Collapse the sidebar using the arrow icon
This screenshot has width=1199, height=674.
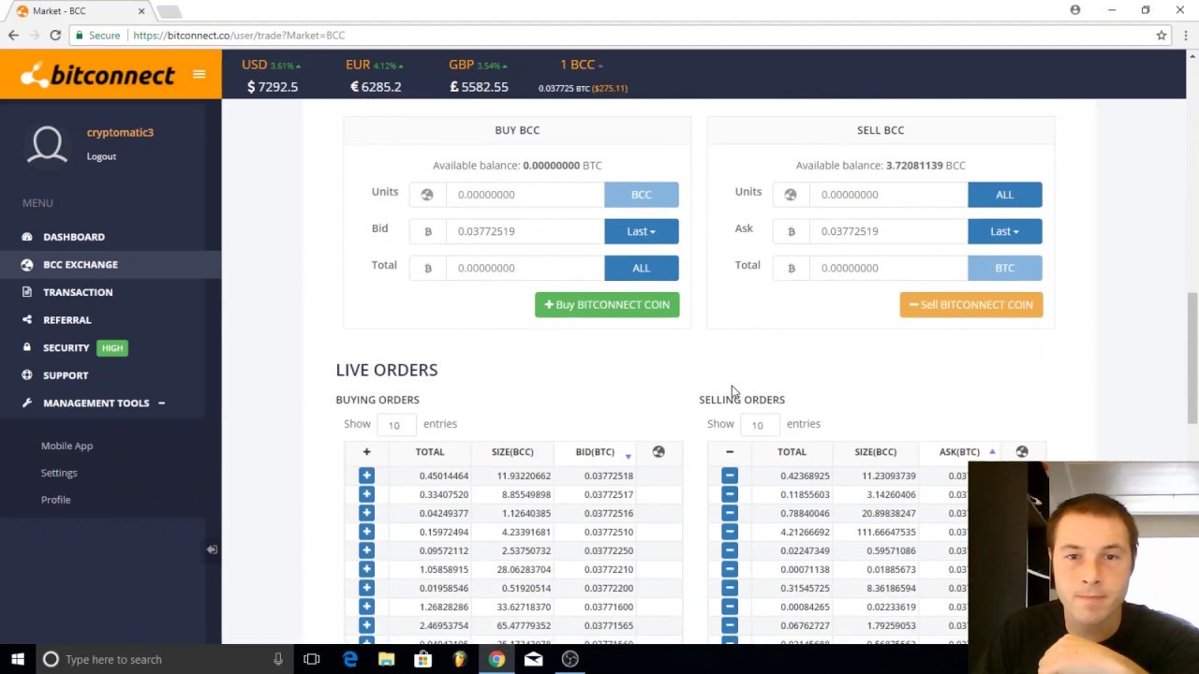click(x=212, y=549)
